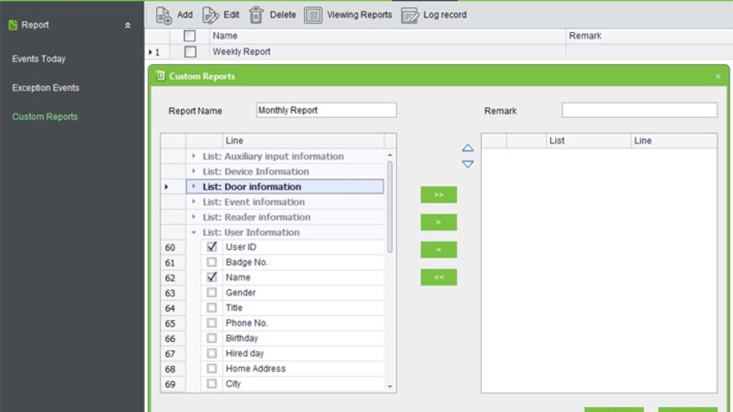Click the Delete trash can icon
This screenshot has height=412, width=733.
[x=256, y=15]
